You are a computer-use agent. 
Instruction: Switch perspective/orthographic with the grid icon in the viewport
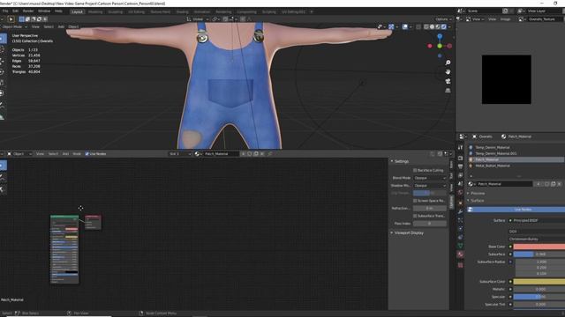(x=448, y=91)
